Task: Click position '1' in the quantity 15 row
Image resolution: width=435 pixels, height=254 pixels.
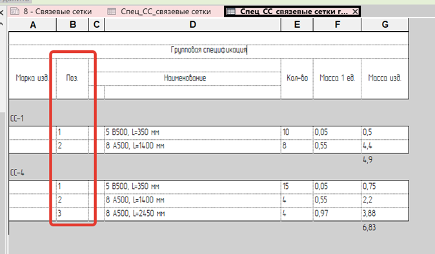Action: click(x=72, y=187)
